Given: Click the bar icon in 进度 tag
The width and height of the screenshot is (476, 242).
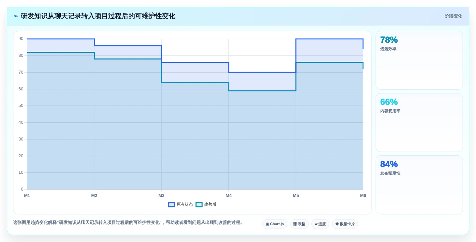Looking at the screenshot, I should click(316, 224).
